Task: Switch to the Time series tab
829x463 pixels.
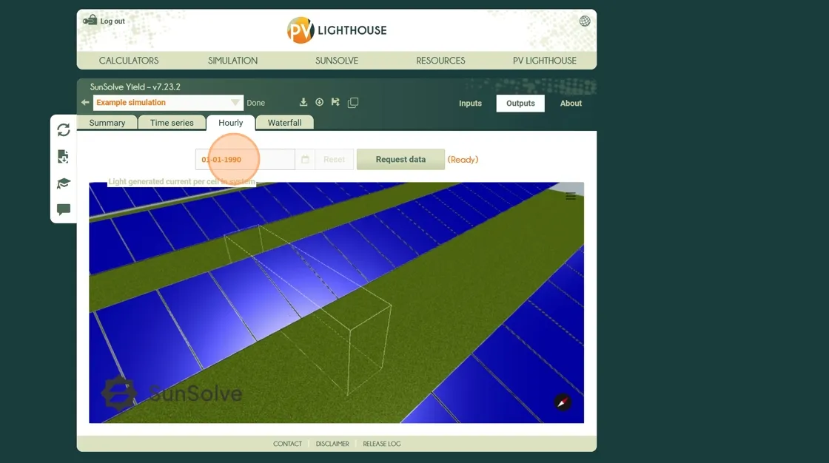Action: click(x=172, y=123)
